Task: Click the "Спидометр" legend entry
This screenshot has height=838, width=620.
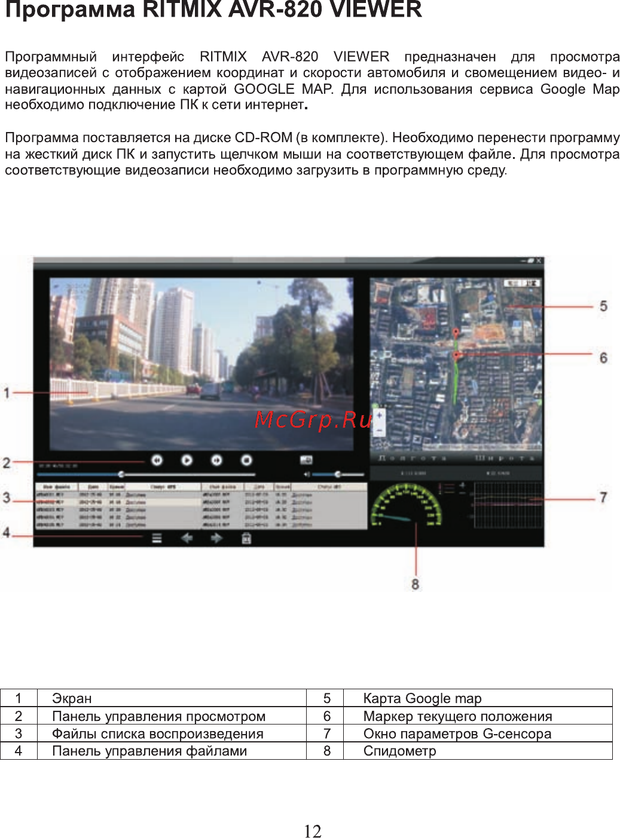Action: (x=400, y=751)
